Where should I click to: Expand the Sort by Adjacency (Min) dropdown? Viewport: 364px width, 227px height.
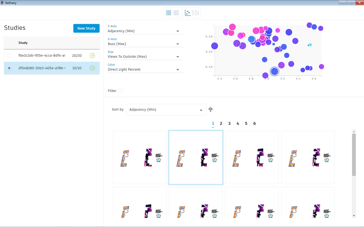click(166, 110)
